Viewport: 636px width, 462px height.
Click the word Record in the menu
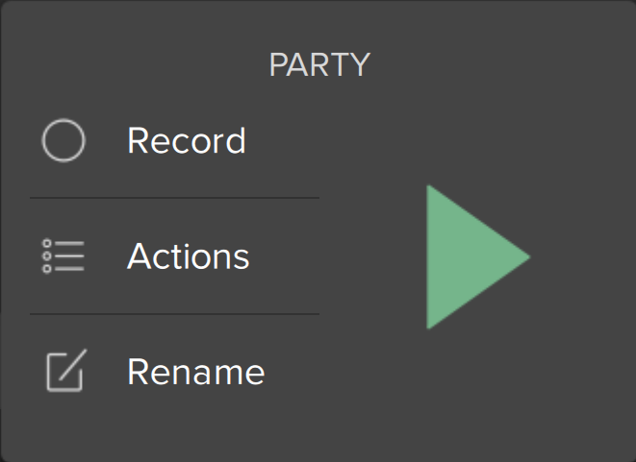click(187, 141)
